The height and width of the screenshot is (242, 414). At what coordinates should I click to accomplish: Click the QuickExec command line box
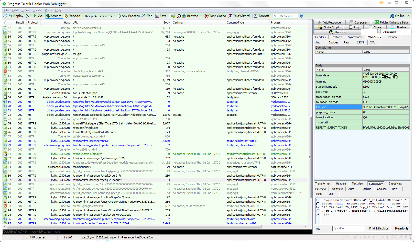(157, 232)
